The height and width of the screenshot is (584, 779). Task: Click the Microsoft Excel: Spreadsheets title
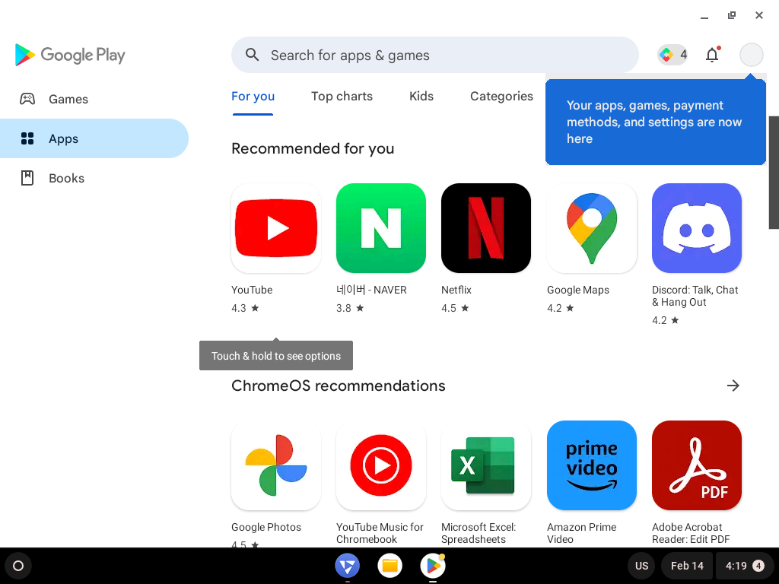(479, 533)
